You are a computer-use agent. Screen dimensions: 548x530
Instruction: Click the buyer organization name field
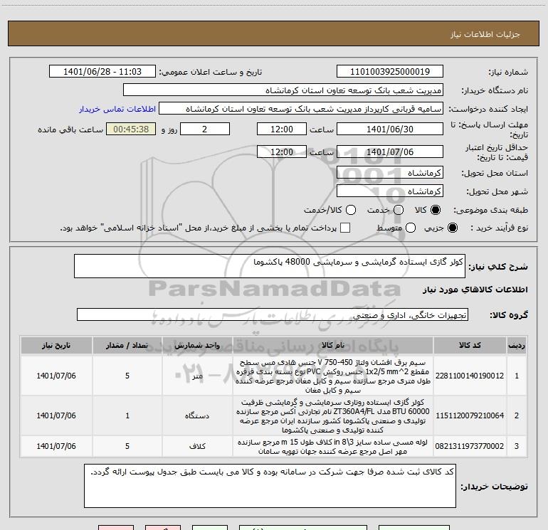pos(283,90)
